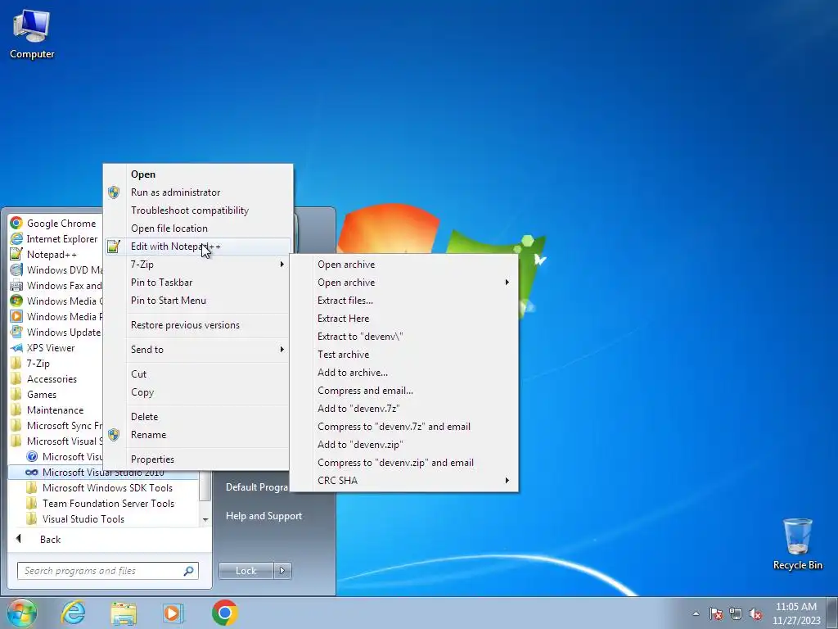Open Properties from the context menu
This screenshot has width=838, height=629.
click(x=197, y=459)
